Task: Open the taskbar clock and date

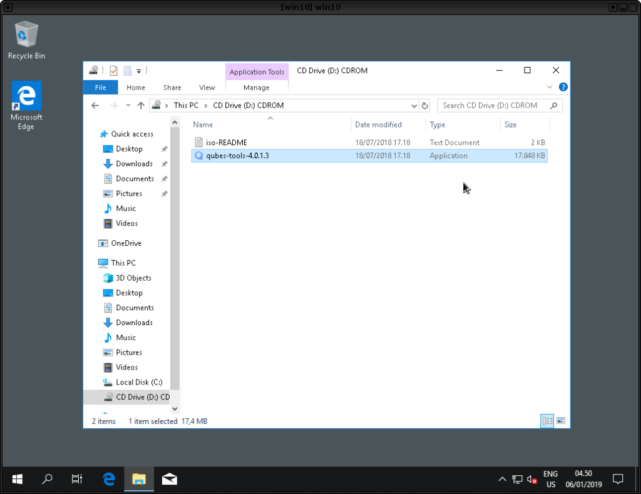Action: tap(583, 479)
